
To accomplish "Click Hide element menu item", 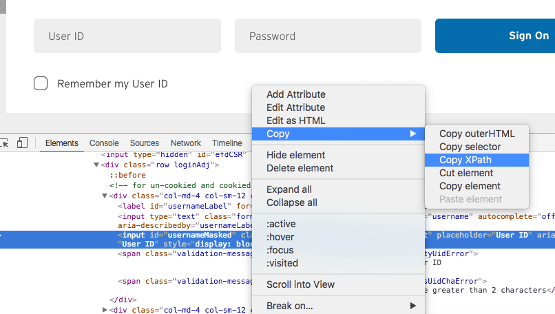I will point(295,155).
